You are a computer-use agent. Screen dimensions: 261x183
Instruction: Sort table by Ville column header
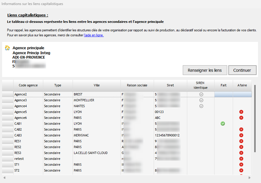tap(97, 85)
